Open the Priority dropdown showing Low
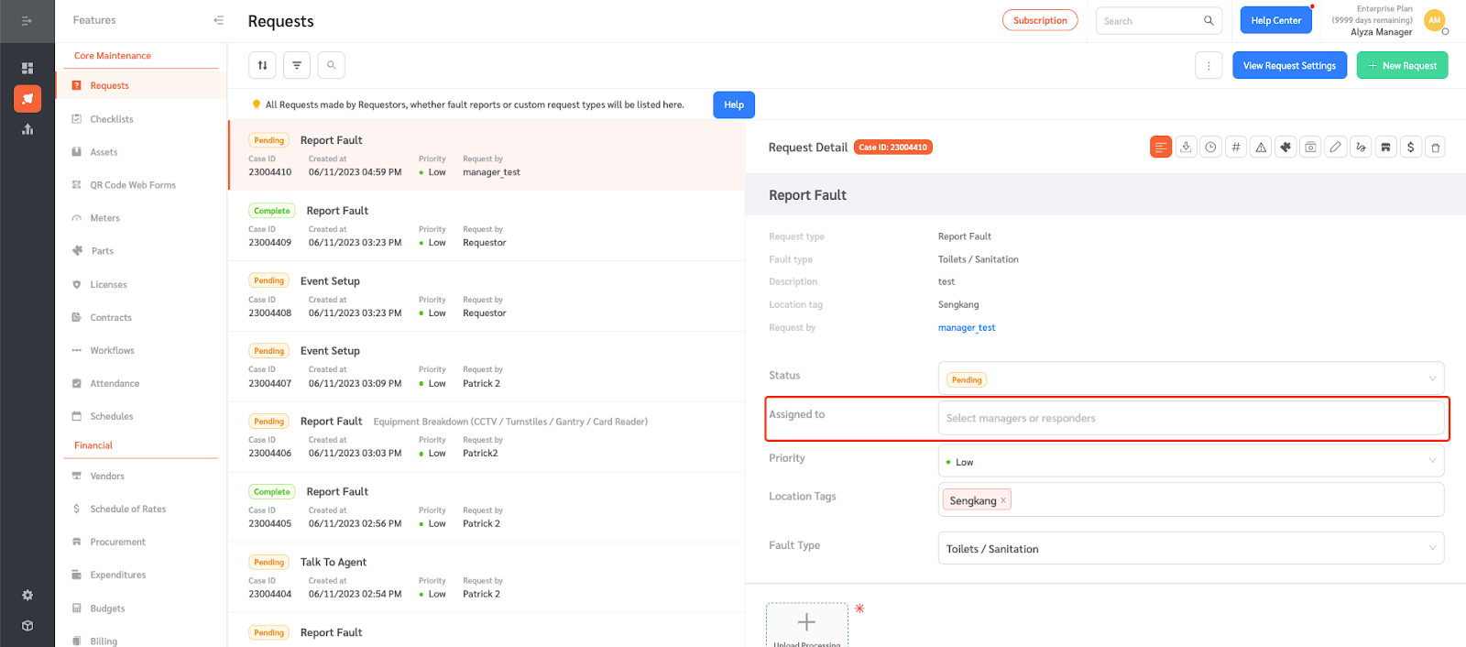This screenshot has width=1466, height=647. pyautogui.click(x=1191, y=461)
